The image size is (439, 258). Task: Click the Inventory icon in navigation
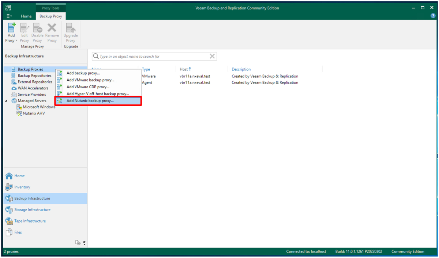point(9,187)
